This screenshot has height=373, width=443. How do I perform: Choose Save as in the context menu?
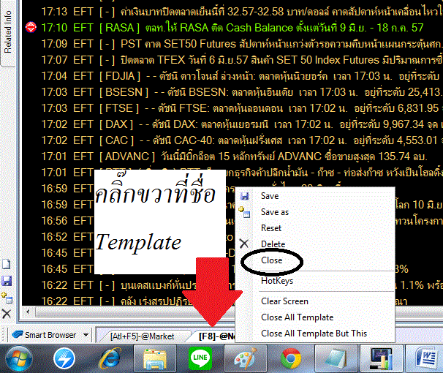click(275, 212)
